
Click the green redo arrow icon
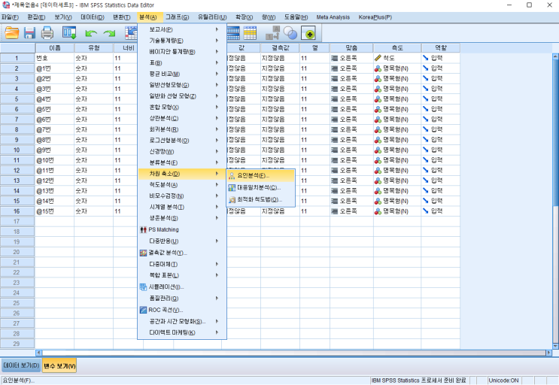(x=109, y=34)
